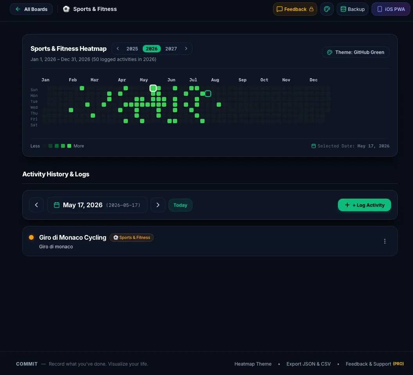
Task: Go to next year with right chevron
Action: coord(186,49)
